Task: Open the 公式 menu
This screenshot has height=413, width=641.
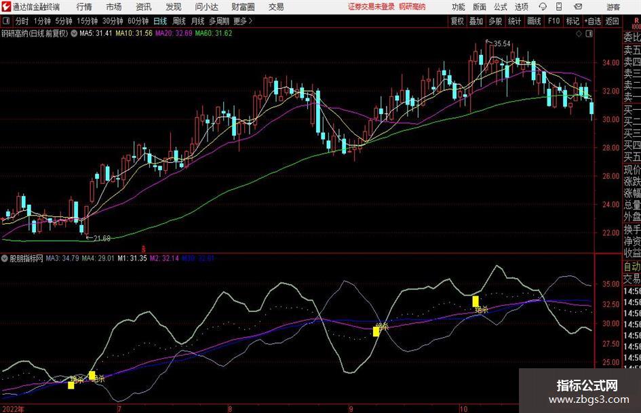Action: tap(500, 7)
